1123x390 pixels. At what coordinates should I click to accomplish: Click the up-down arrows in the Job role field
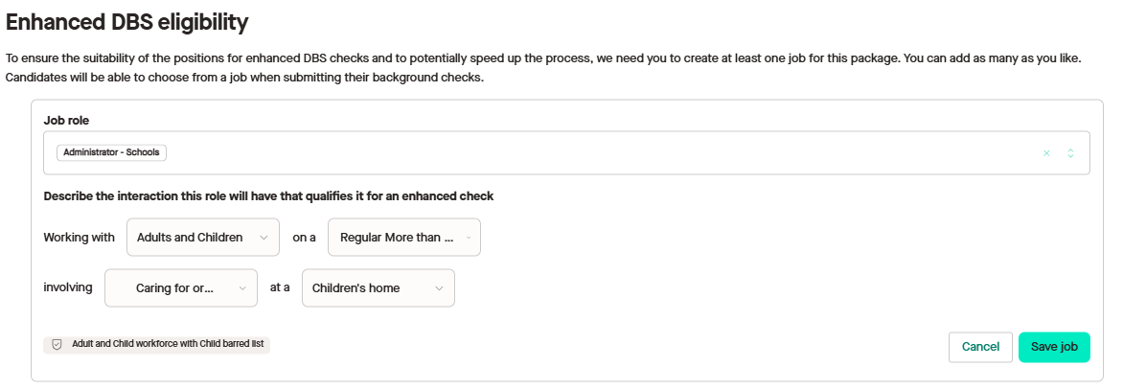click(x=1070, y=153)
